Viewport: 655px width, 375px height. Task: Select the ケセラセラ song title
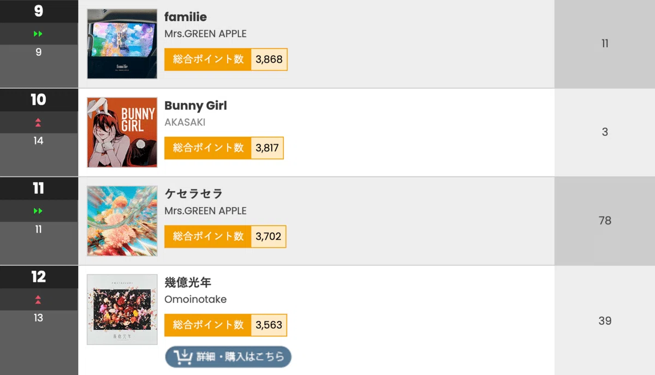[x=193, y=194]
